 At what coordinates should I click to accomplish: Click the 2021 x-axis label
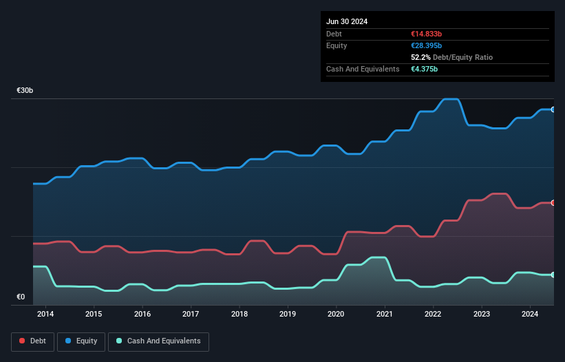pos(385,314)
